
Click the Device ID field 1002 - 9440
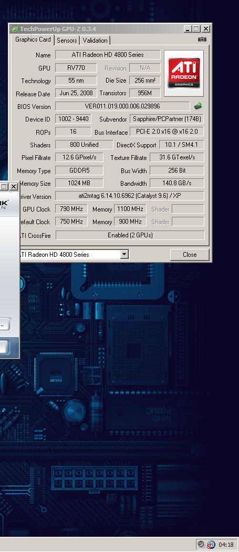click(x=73, y=119)
